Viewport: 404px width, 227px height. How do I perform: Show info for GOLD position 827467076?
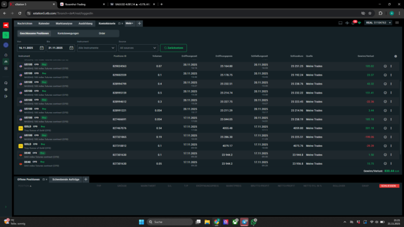pos(385,128)
